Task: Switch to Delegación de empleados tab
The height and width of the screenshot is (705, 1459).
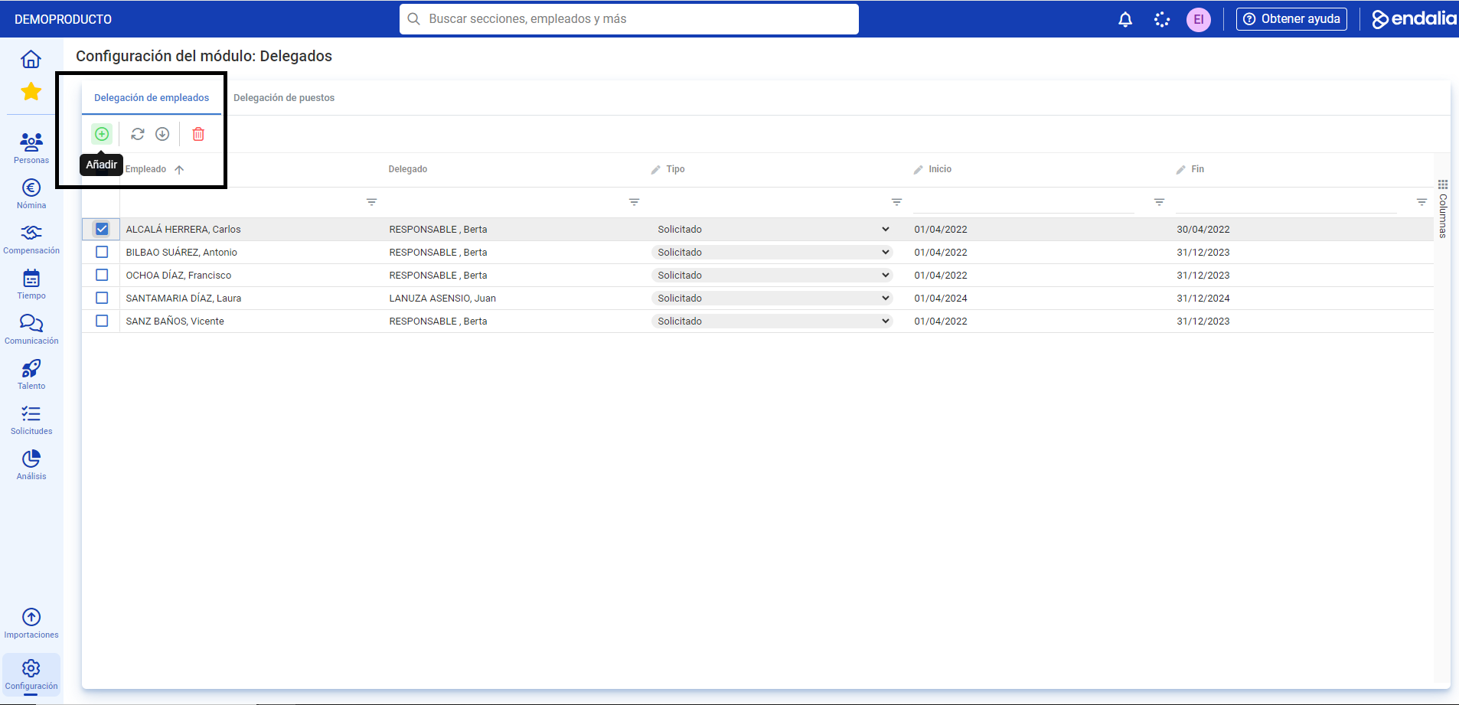Action: 152,98
